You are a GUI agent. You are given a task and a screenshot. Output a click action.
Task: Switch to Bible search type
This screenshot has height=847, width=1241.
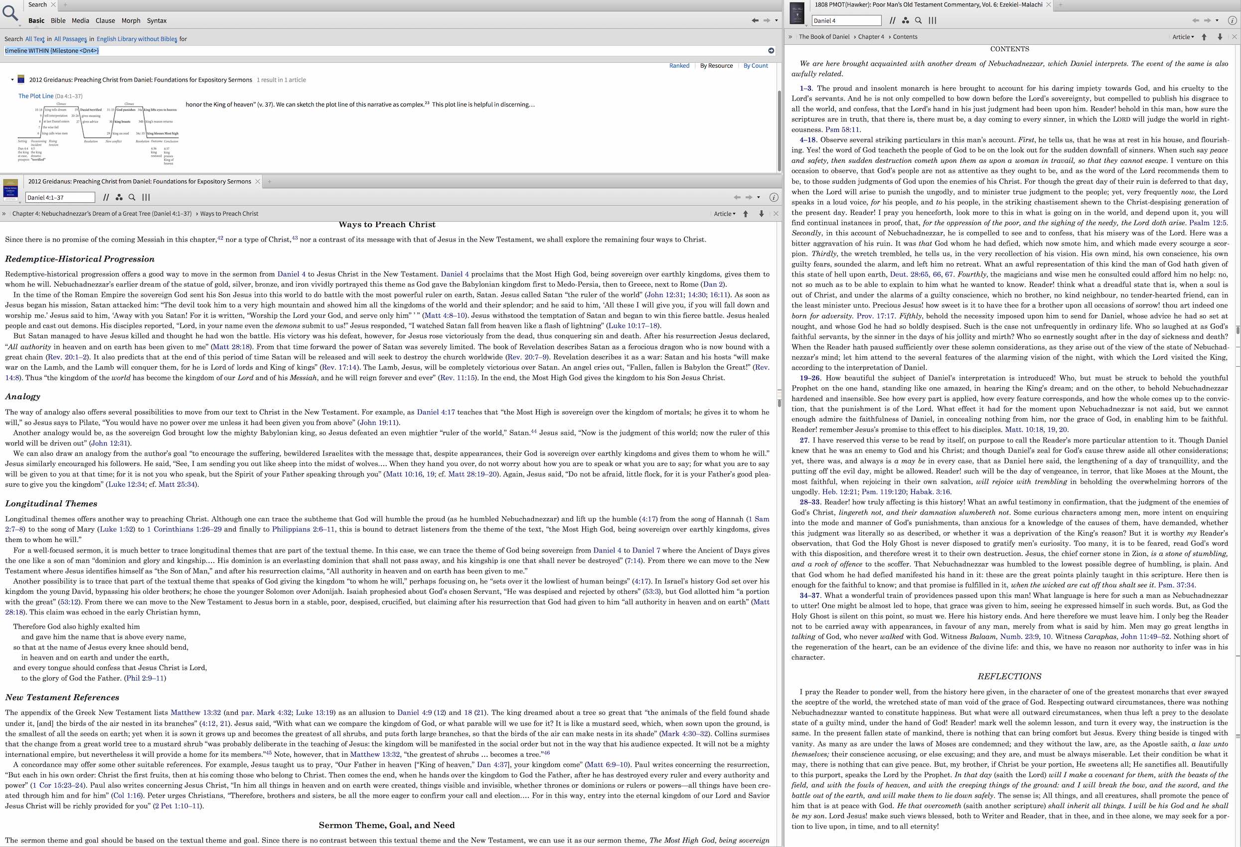58,20
